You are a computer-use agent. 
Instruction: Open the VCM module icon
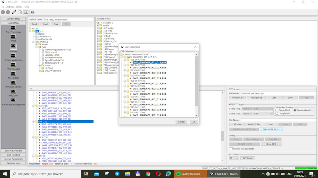[13, 37]
